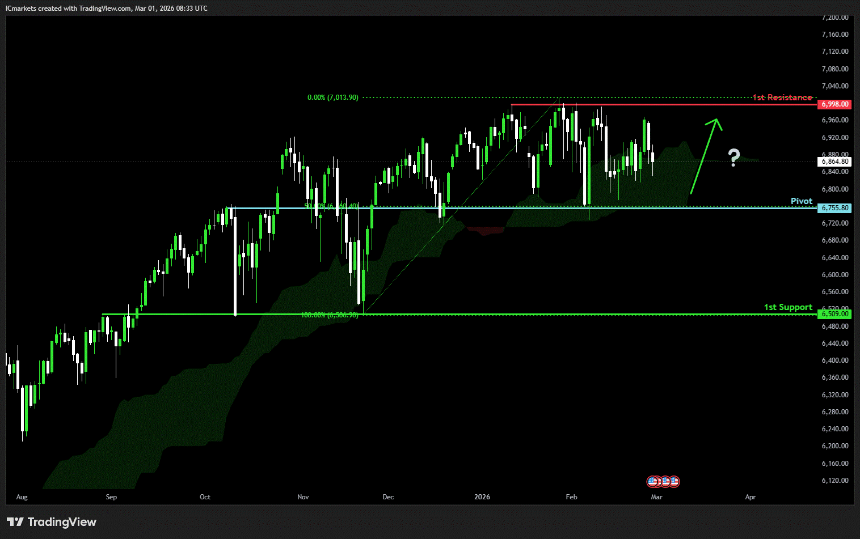Select the Pivot text label
The image size is (860, 539).
point(801,201)
